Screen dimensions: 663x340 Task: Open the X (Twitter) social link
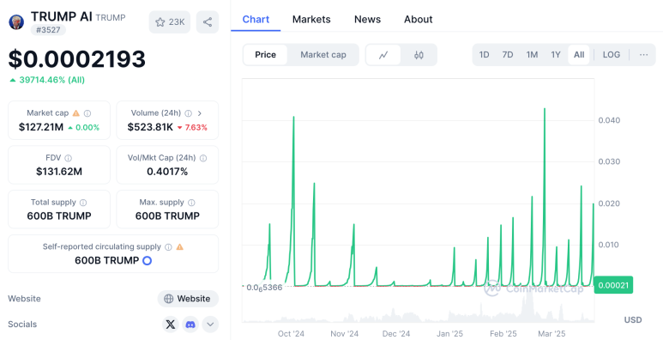[x=171, y=325]
